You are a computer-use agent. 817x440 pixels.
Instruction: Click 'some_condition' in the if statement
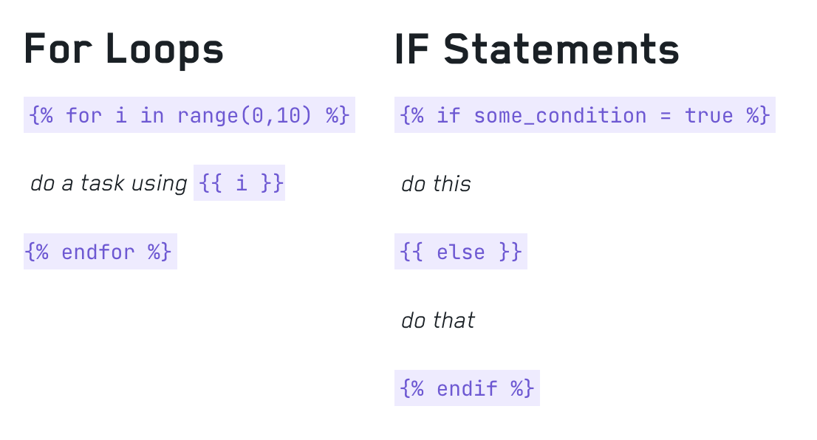pyautogui.click(x=560, y=116)
